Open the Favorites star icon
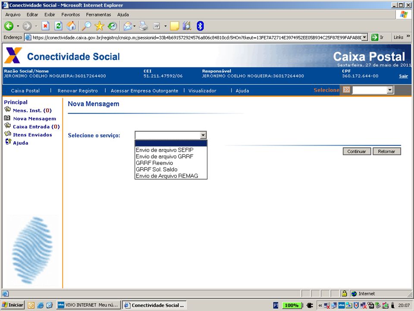 click(100, 26)
